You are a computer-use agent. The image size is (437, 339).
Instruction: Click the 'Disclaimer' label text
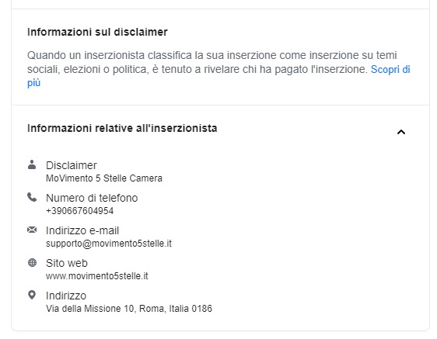click(x=72, y=165)
